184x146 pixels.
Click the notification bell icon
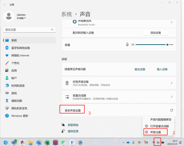[x=180, y=142]
